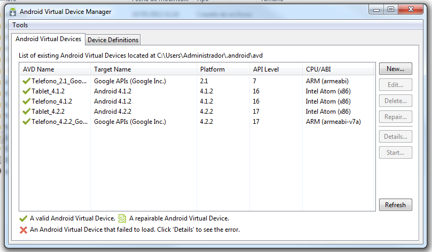
Task: Open the Tools menu
Action: [x=20, y=25]
